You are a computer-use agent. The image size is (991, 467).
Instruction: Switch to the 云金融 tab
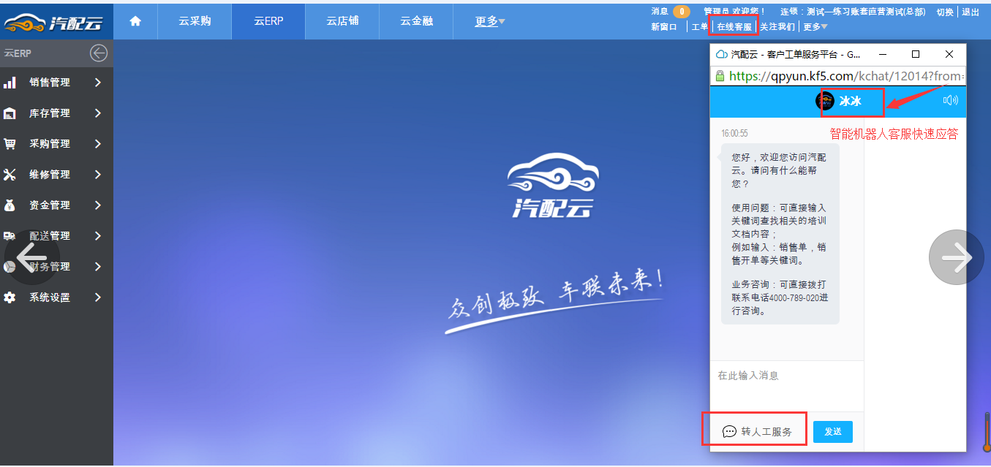point(416,21)
